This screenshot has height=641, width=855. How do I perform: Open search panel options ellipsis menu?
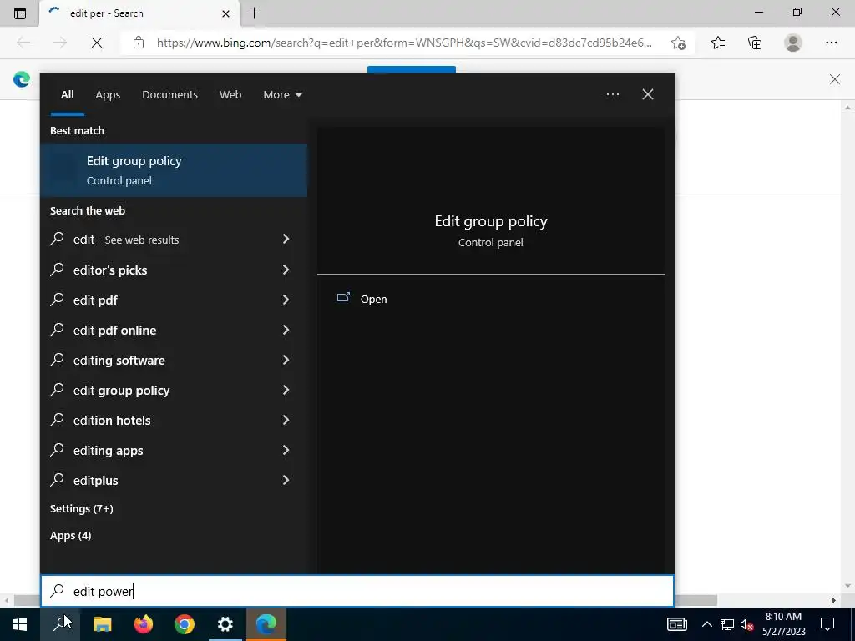tap(612, 94)
